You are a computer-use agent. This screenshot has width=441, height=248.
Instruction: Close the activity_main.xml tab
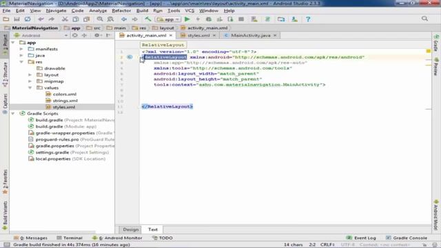click(x=171, y=35)
